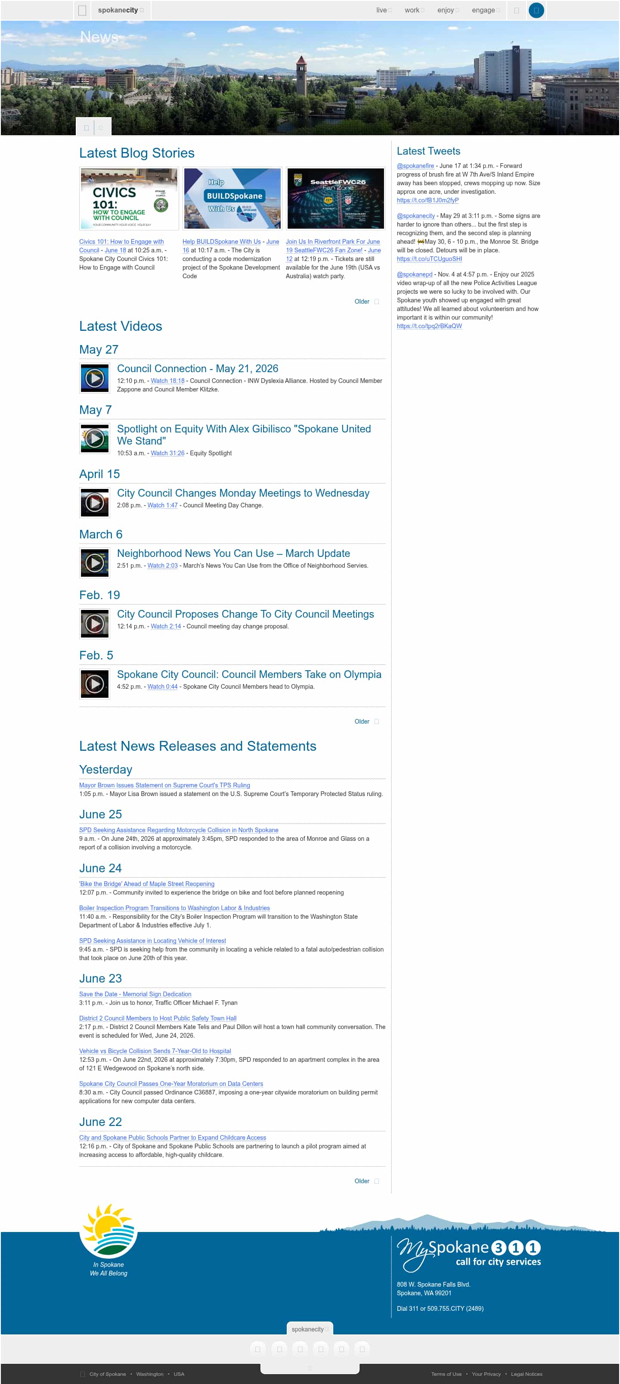Image resolution: width=620 pixels, height=1384 pixels.
Task: Open the t.co/uTCUguoSHI tweet link
Action: pos(429,258)
